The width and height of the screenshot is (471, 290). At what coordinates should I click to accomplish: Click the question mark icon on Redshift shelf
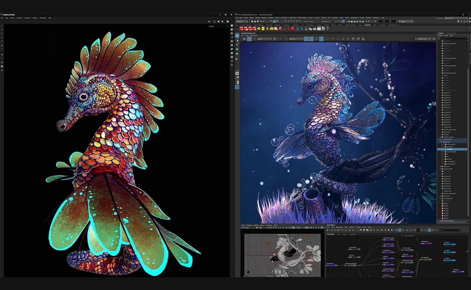328,29
